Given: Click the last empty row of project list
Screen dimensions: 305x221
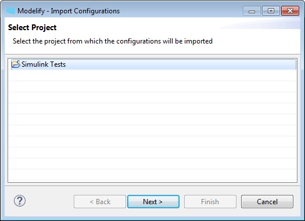Looking at the screenshot, I should pos(152,175).
